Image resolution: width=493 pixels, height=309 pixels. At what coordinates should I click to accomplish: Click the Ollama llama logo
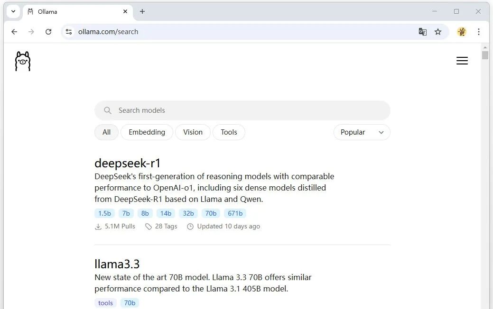pyautogui.click(x=23, y=61)
